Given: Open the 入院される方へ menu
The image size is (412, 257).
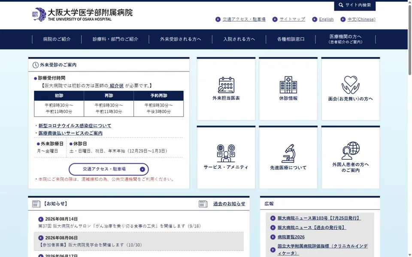Looking at the screenshot, I should [x=239, y=39].
